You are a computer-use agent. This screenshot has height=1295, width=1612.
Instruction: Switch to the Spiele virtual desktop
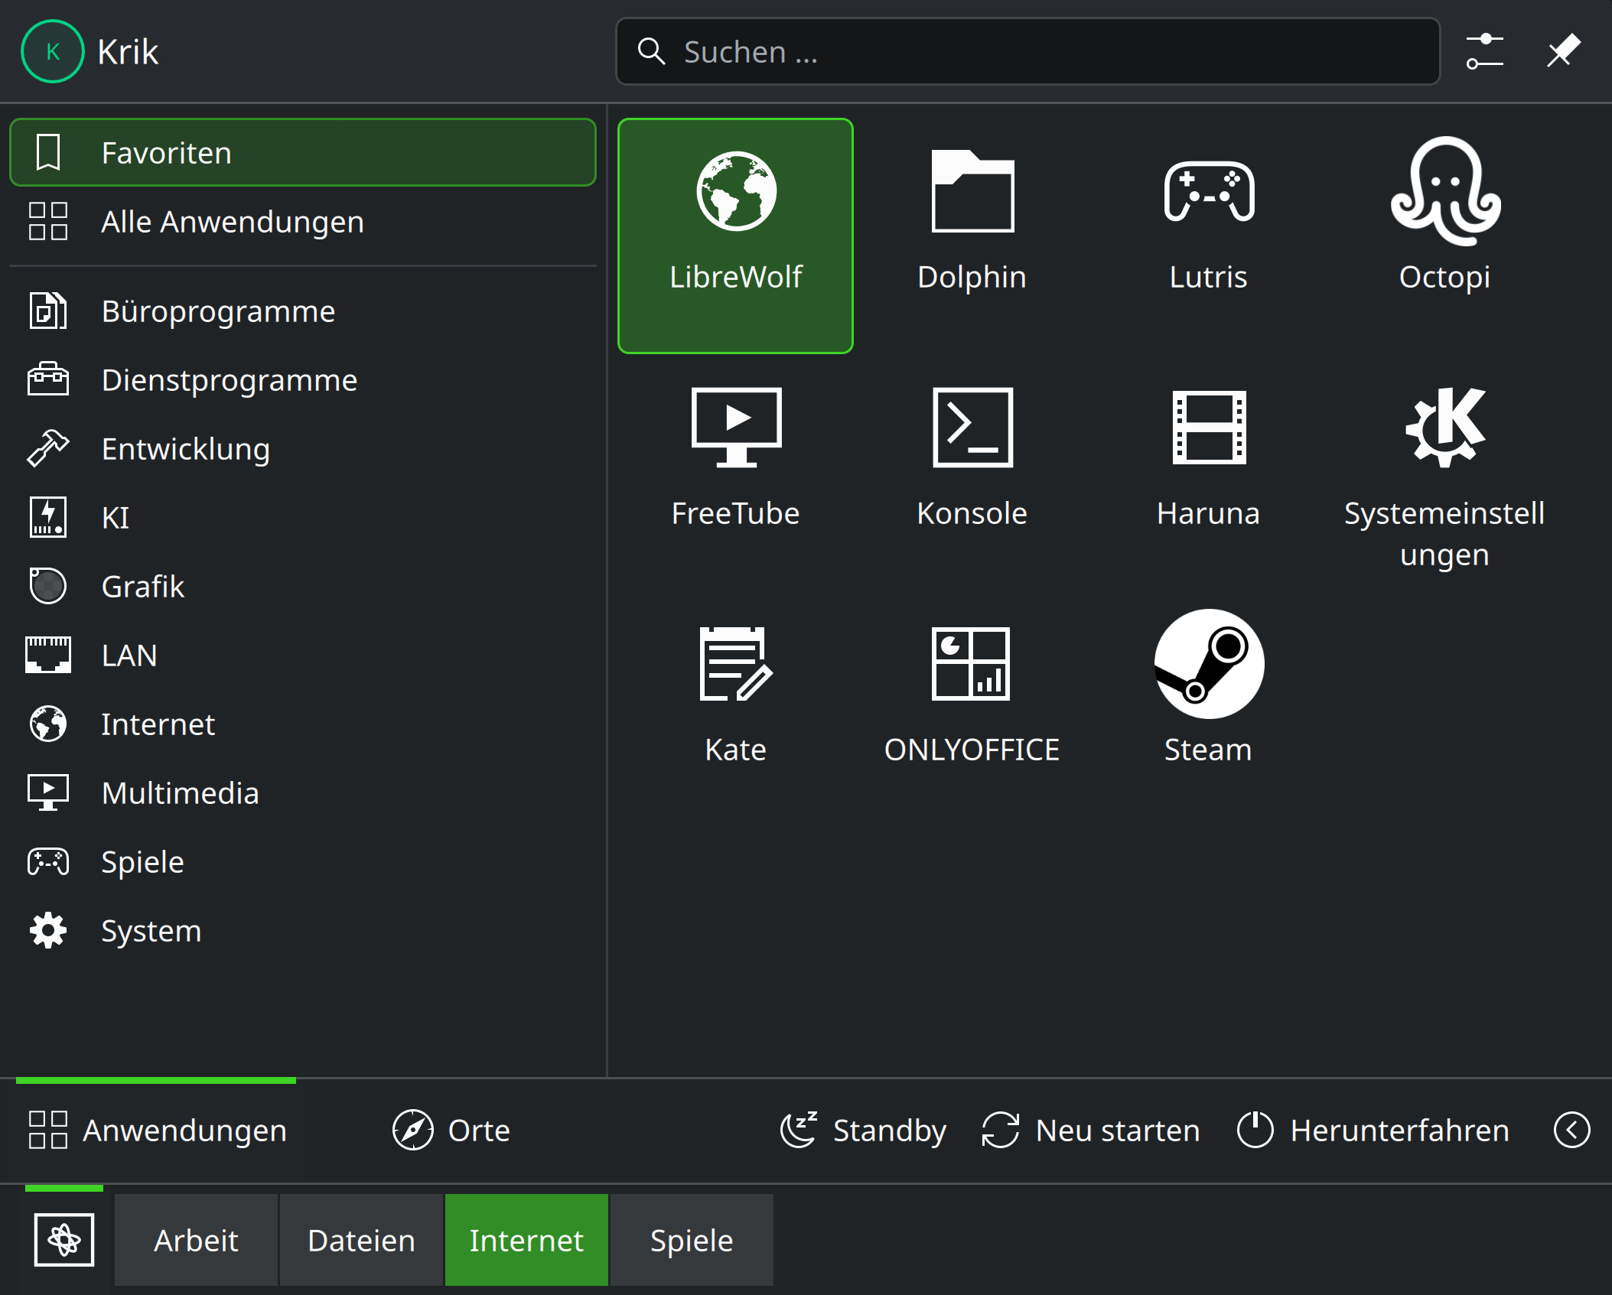pos(692,1240)
